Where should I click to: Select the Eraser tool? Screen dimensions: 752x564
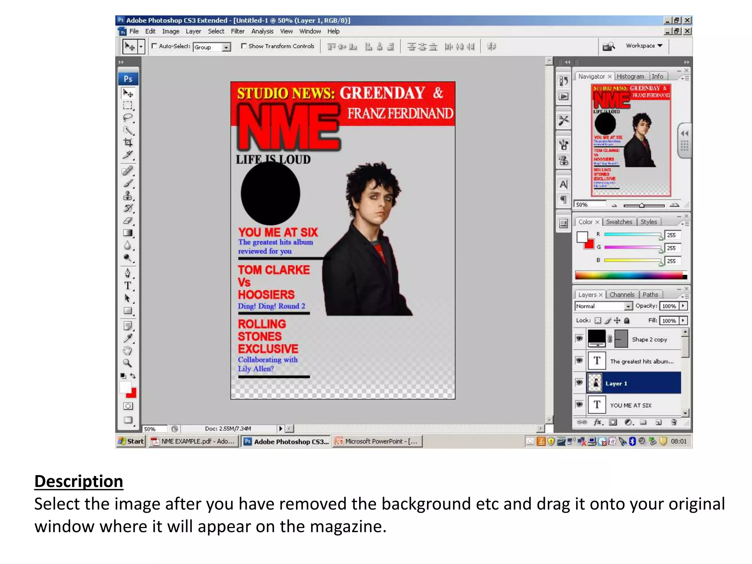pos(128,220)
